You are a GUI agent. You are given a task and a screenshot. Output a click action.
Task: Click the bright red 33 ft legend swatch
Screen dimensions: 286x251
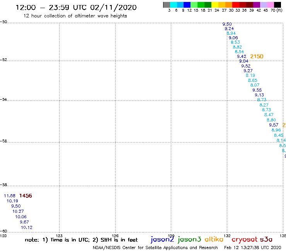coord(236,5)
